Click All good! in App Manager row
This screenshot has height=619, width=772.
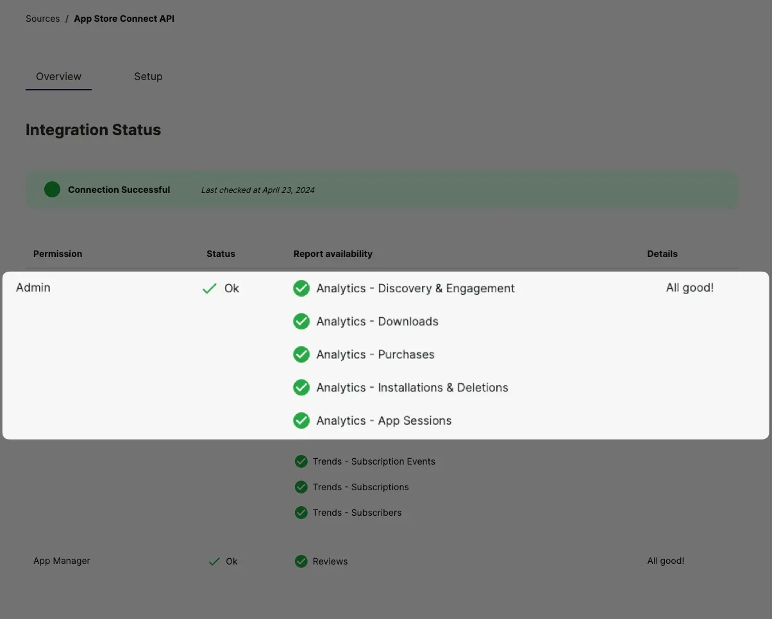[666, 561]
